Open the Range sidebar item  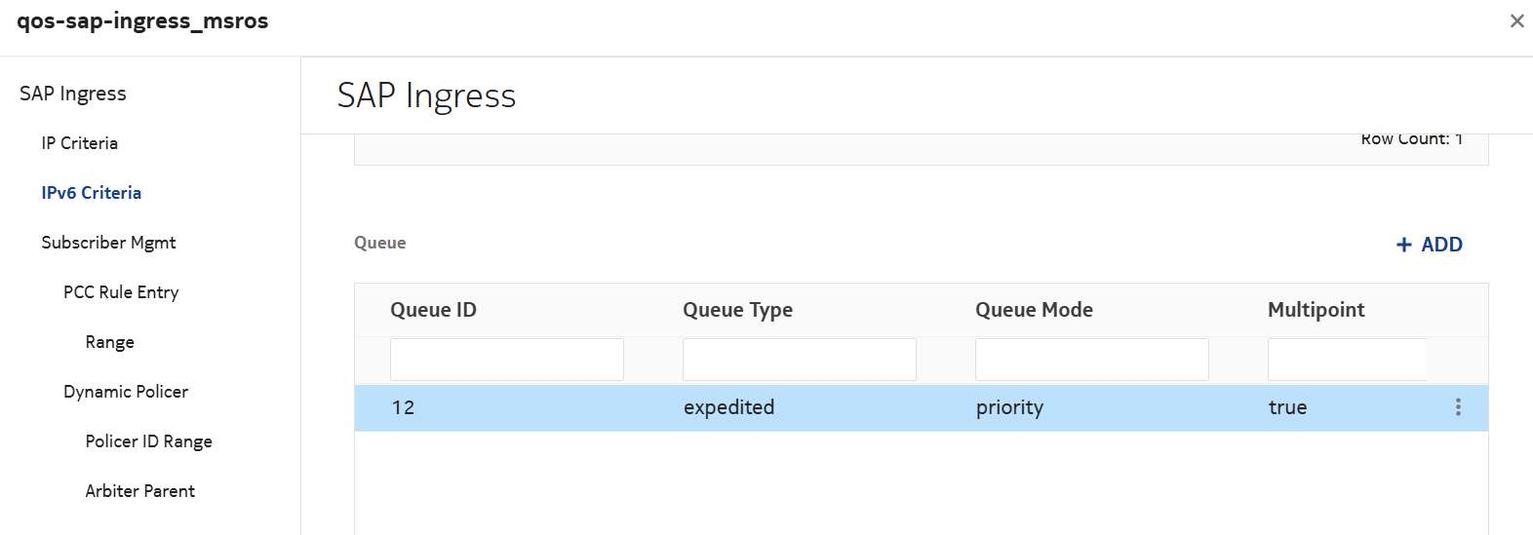109,342
